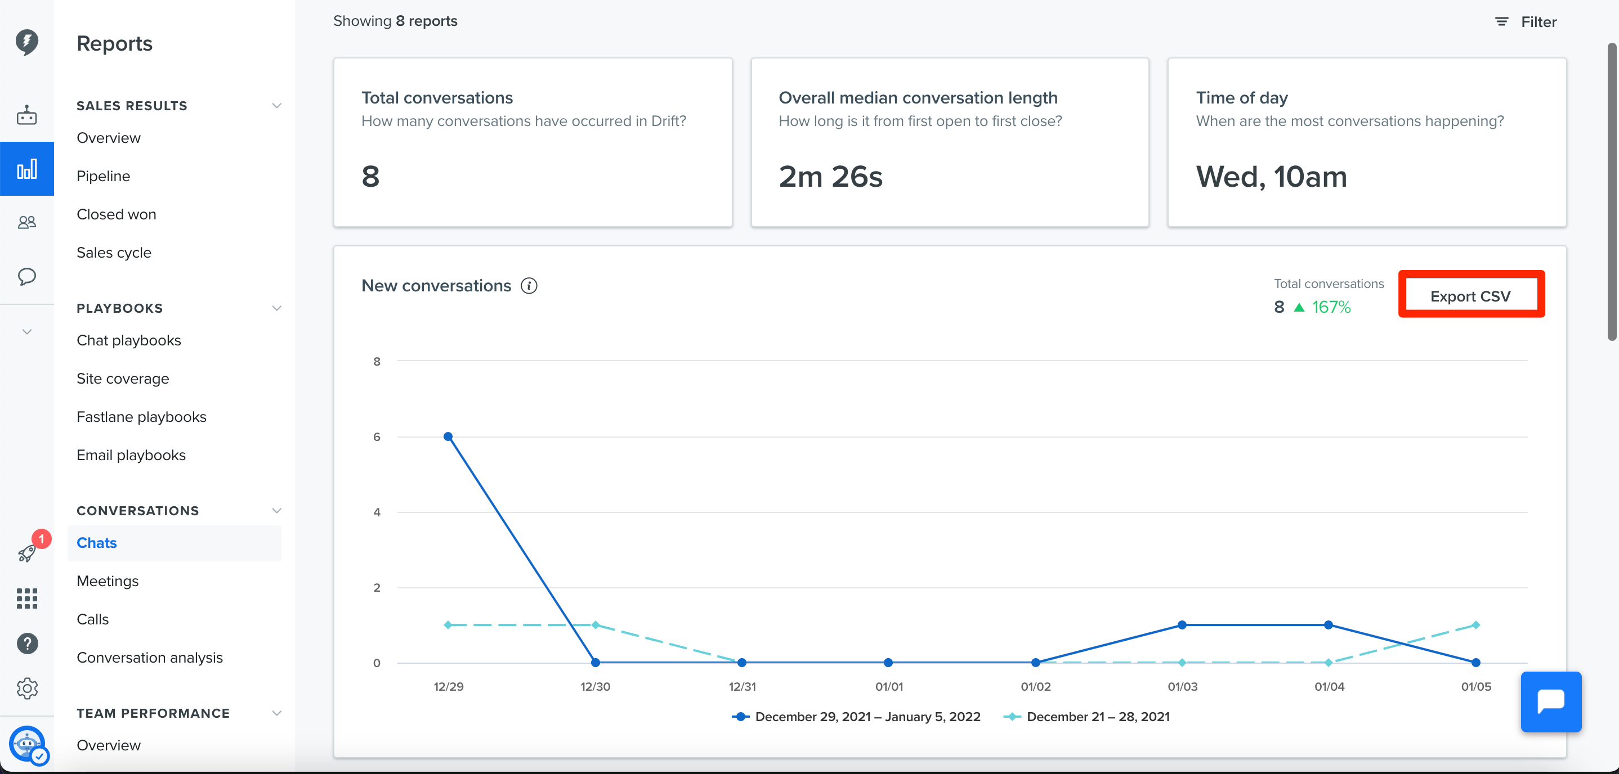This screenshot has width=1619, height=774.
Task: Open the Playbooks bot icon in sidebar
Action: coord(26,115)
